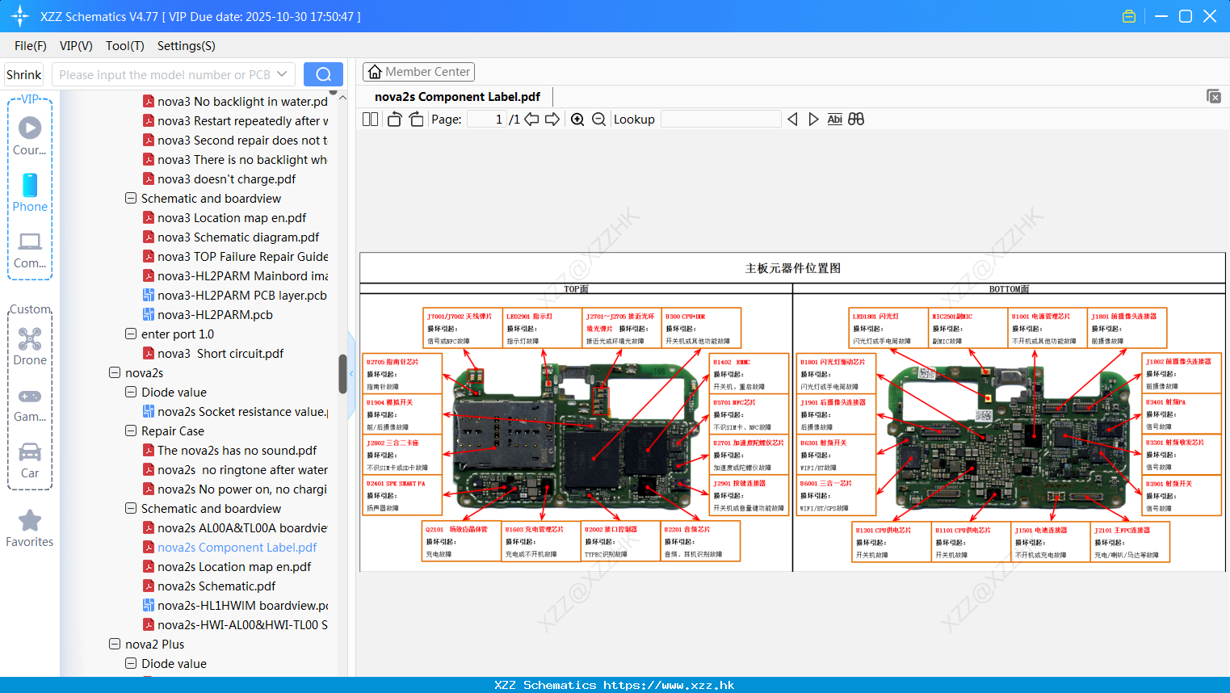Rotate the page clockwise
1230x693 pixels.
tap(416, 120)
